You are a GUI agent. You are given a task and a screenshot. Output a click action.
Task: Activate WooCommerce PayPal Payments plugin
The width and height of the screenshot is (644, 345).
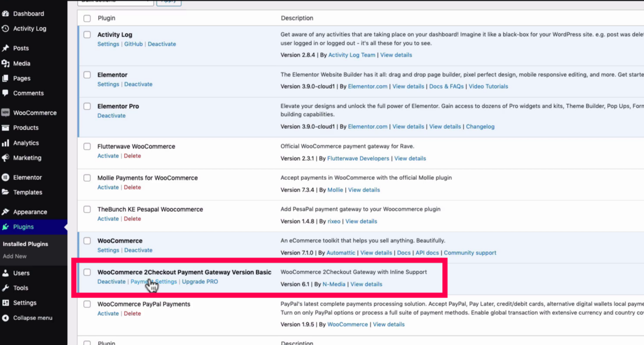108,314
